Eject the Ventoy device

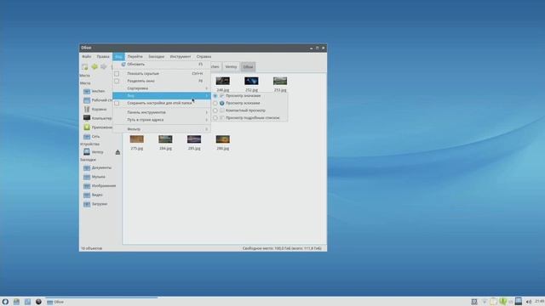click(x=118, y=152)
